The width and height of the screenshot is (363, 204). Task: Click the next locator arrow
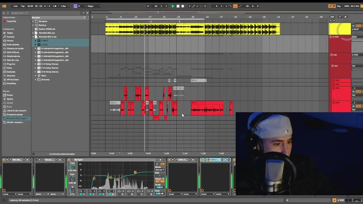(334, 20)
